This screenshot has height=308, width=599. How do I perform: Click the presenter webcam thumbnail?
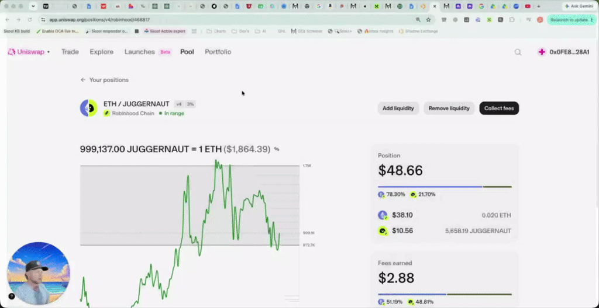tap(38, 274)
